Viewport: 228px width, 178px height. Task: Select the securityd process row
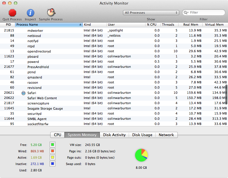114,114
